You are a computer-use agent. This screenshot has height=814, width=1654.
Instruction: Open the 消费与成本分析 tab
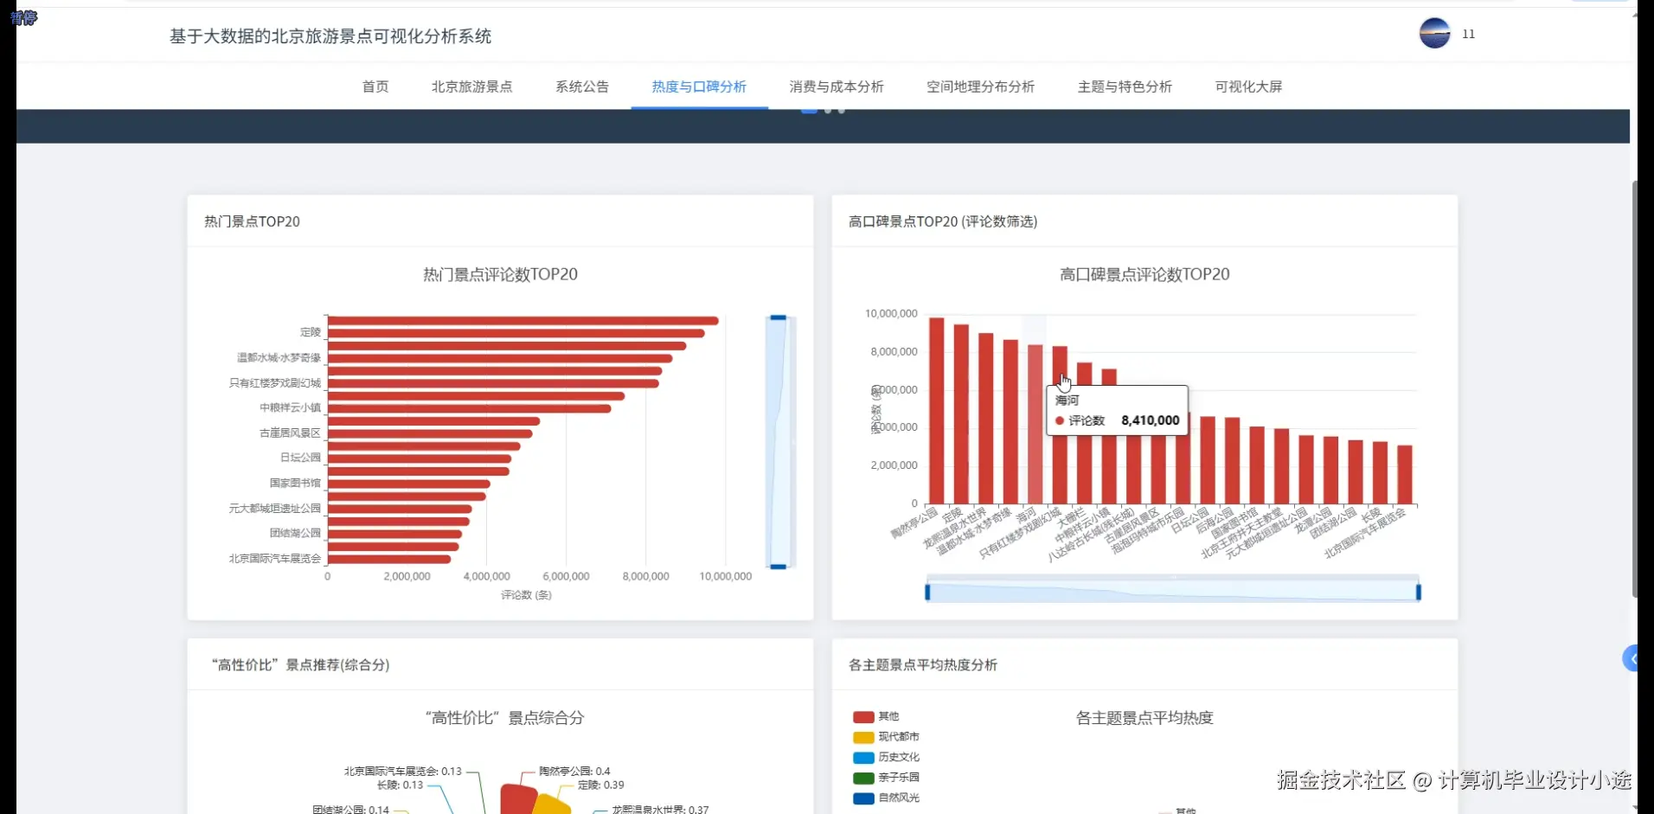(836, 87)
